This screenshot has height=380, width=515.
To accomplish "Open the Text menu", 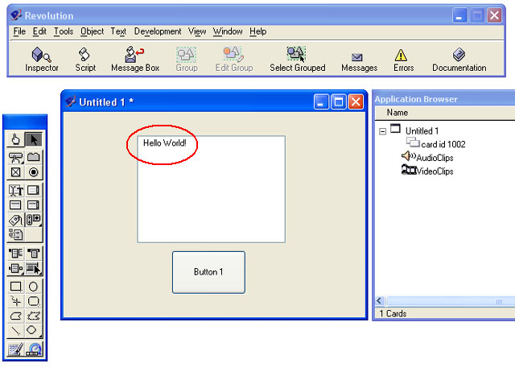I will pyautogui.click(x=118, y=31).
